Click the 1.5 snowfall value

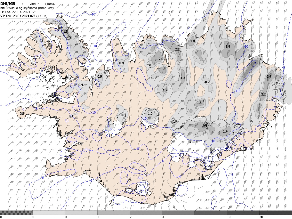[65, 32]
